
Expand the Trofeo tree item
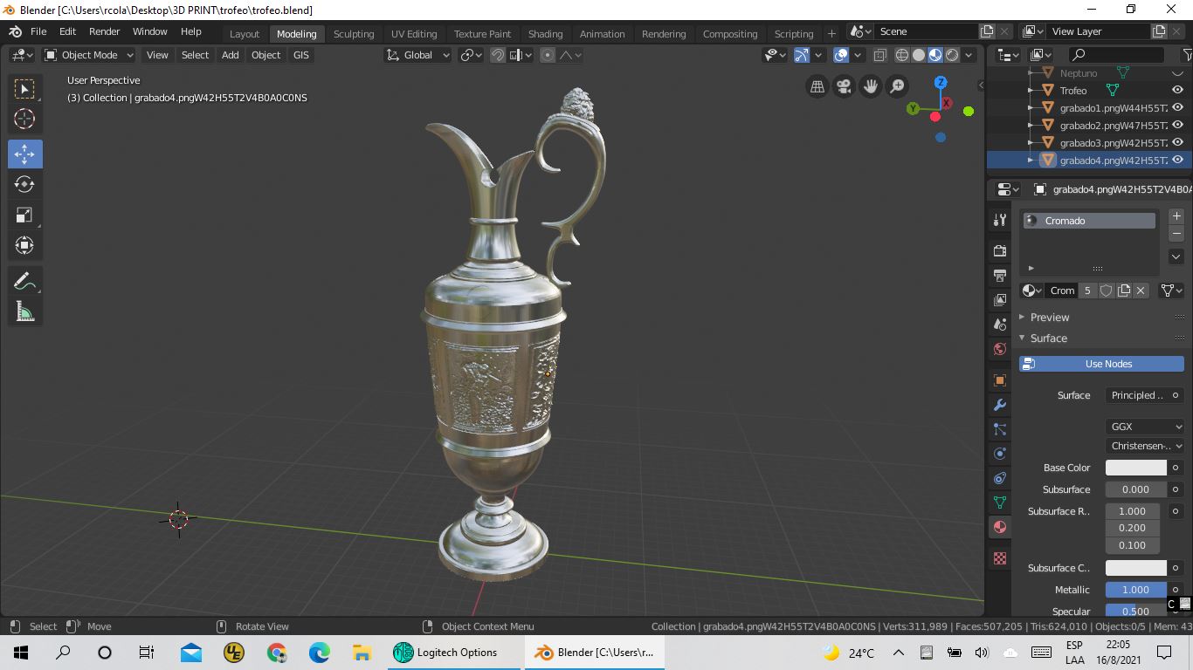1031,91
